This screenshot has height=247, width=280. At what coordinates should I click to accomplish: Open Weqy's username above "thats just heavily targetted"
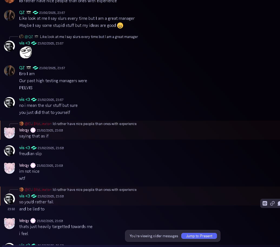point(24,221)
